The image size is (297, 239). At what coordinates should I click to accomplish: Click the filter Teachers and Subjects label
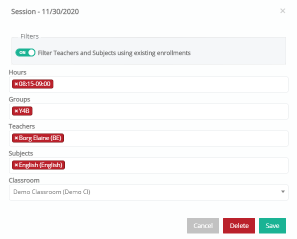pyautogui.click(x=114, y=53)
